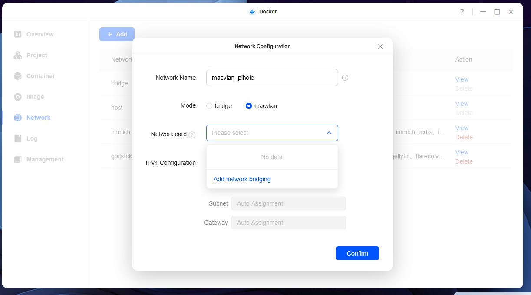
Task: Close the Network Configuration dialog
Action: (x=380, y=46)
